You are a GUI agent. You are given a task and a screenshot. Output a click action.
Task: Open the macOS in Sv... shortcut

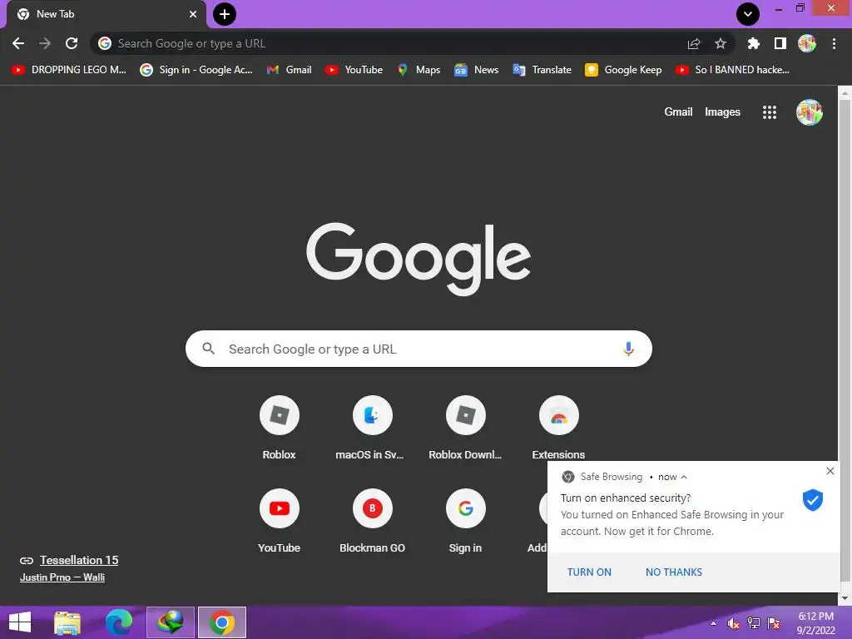tap(372, 428)
